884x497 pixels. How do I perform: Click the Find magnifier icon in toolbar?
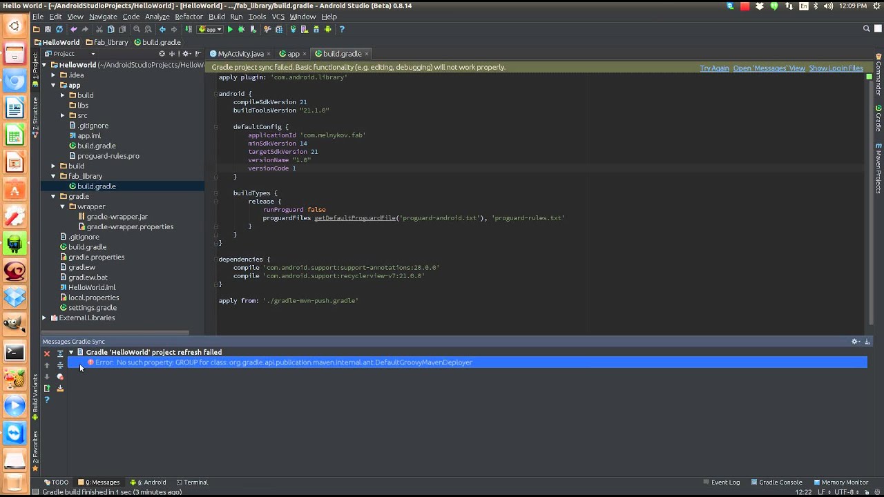tap(137, 29)
